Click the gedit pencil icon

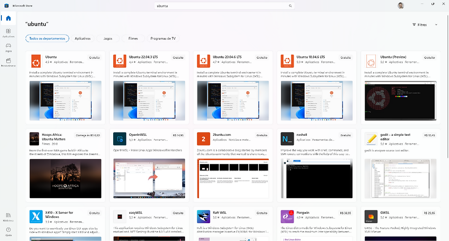(371, 139)
